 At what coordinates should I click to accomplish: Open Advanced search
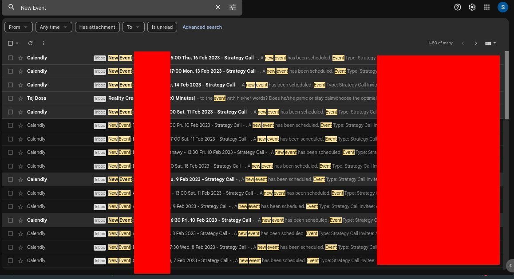(202, 27)
